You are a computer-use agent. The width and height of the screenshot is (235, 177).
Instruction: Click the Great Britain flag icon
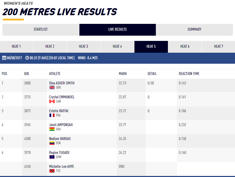pyautogui.click(x=52, y=88)
